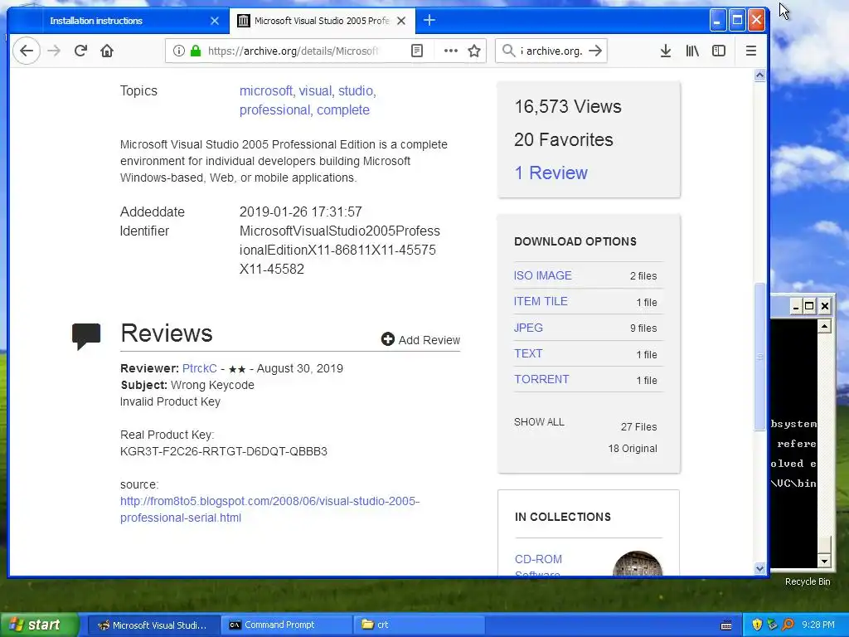Open the 1 Review link
849x637 pixels.
551,173
